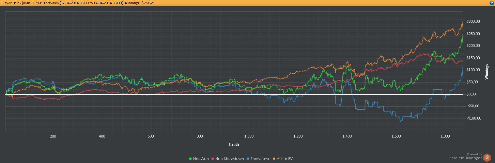Click the "400" hands axis label
Image resolution: width=495 pixels, height=163 pixels.
[102, 136]
